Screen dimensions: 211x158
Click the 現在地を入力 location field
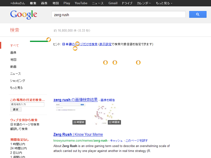click(27, 104)
